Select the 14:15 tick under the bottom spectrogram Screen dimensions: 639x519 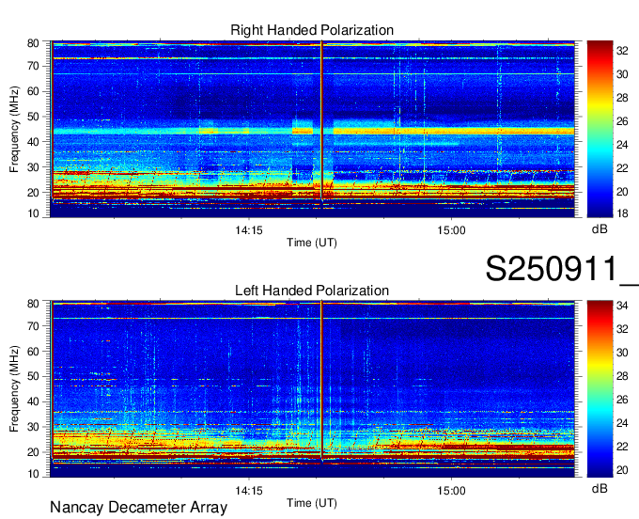tap(248, 491)
